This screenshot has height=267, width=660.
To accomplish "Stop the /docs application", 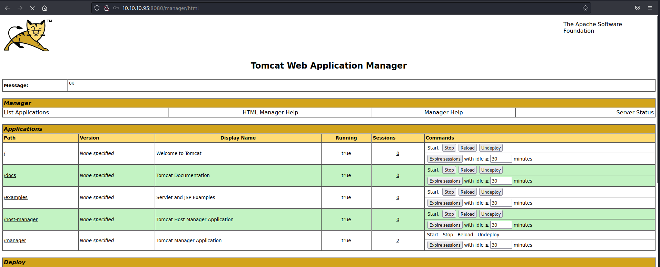I will coord(449,170).
